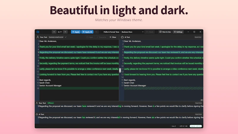Viewport: 238px width, 134px height.
Task: Click line 11 'Lastly, please let me know' in AI Text
Action: pos(163,69)
